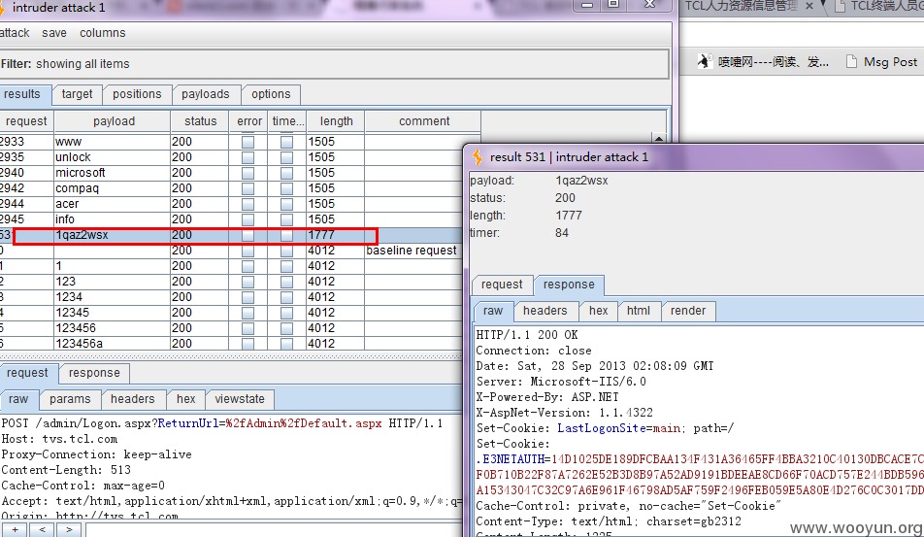Select raw tab in result 531 window

pos(493,311)
